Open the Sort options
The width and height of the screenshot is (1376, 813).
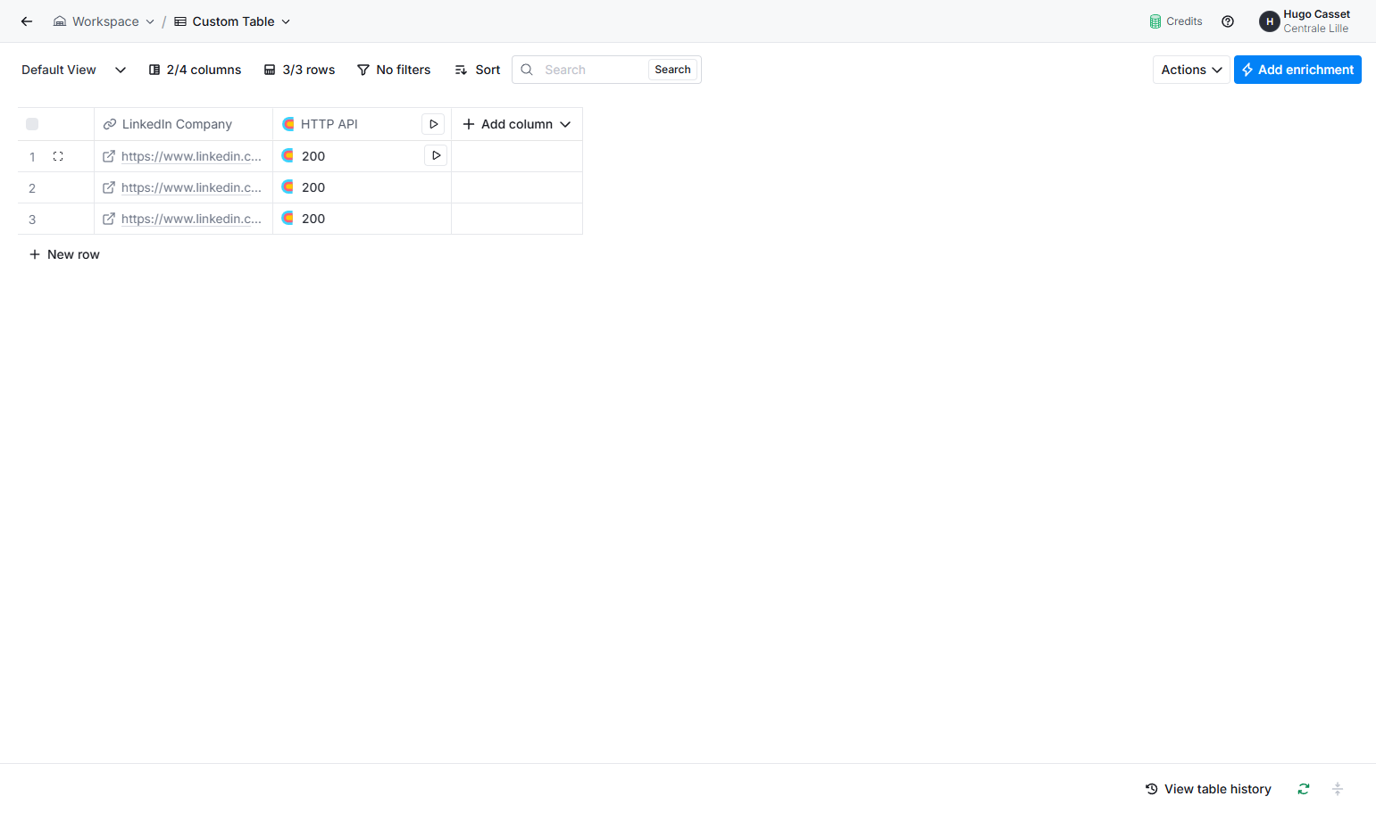coord(478,70)
